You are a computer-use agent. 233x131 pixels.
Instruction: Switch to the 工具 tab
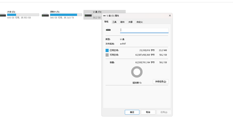click(114, 22)
